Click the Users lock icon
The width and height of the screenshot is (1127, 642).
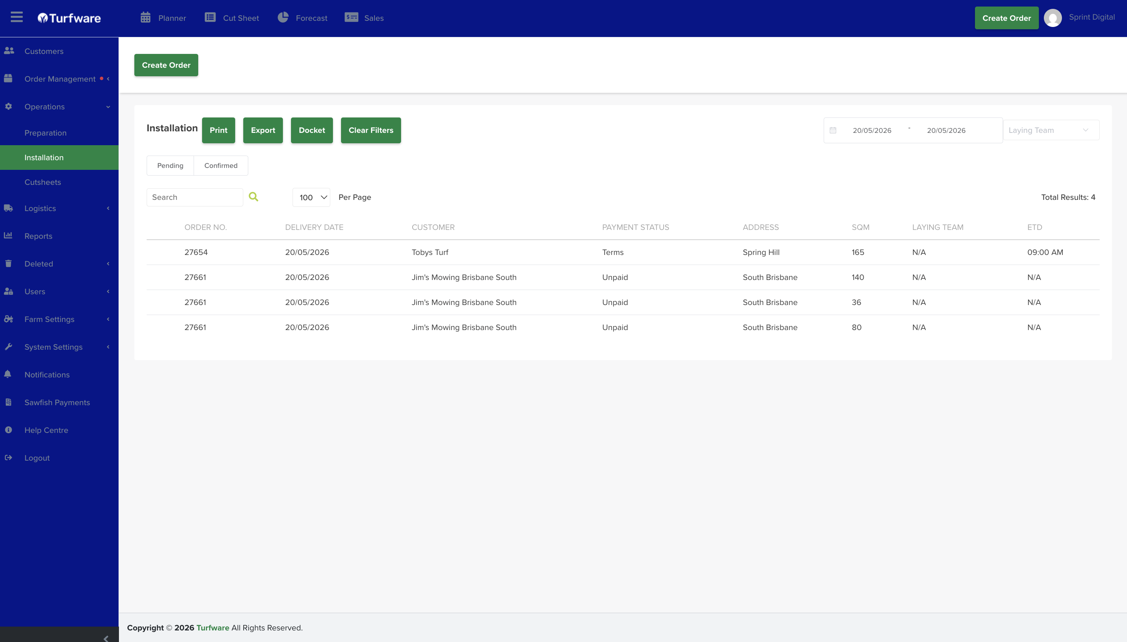pos(8,291)
